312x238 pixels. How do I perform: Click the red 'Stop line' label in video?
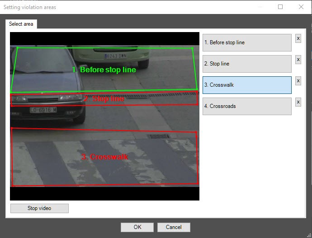click(x=104, y=98)
